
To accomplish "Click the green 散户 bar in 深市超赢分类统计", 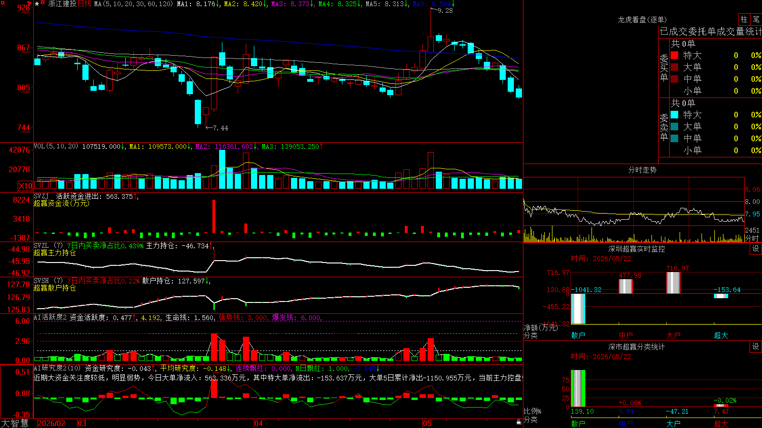I will coord(578,389).
